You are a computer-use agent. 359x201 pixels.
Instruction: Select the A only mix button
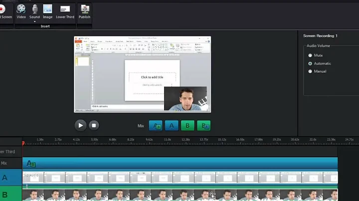(172, 125)
